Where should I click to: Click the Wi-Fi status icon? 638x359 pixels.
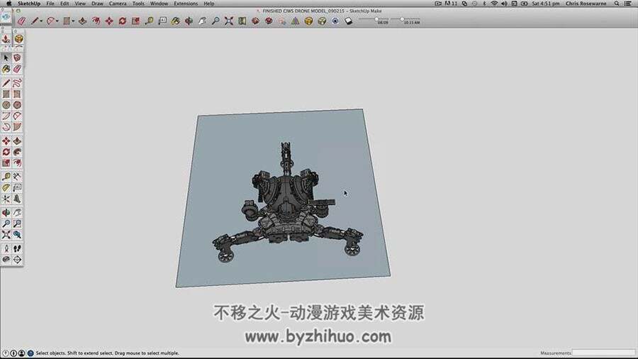pos(494,4)
